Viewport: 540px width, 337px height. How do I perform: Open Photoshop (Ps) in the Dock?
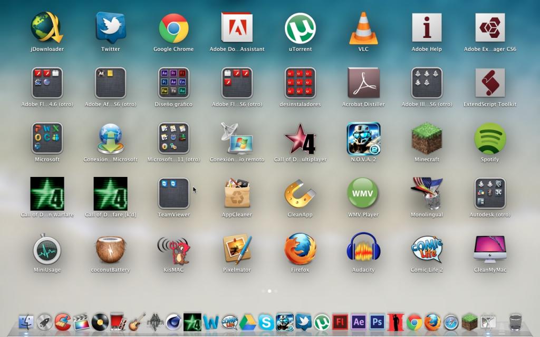pos(377,322)
